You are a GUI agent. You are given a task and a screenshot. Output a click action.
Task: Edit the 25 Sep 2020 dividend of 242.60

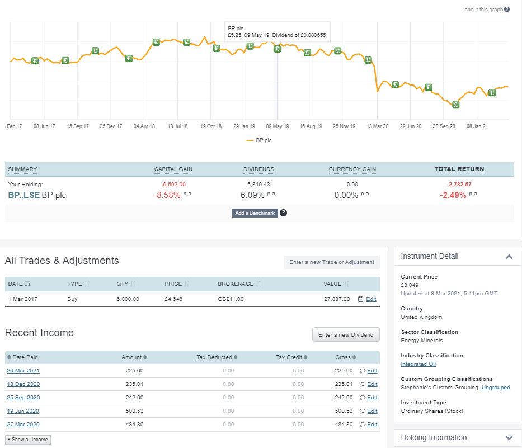[372, 398]
